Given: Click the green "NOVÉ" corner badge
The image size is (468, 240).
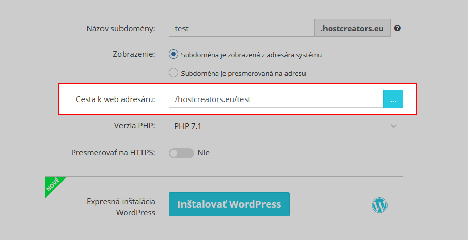Looking at the screenshot, I should [53, 185].
